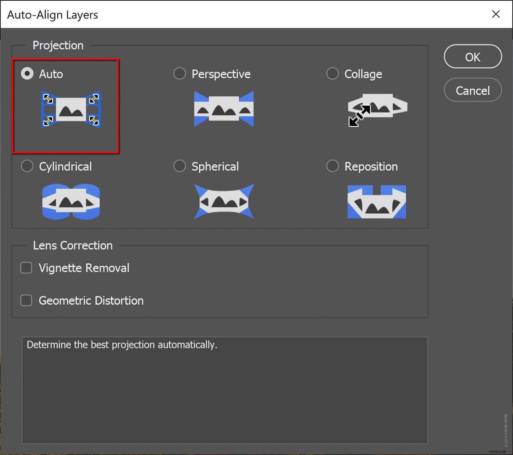Click the Reposition projection icon
Viewport: 513px width, 455px height.
[376, 201]
